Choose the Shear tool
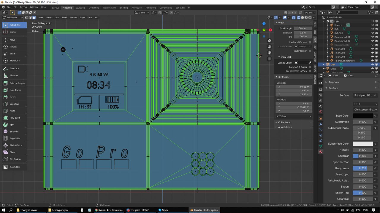Screen dimensions: 380x213 click(14, 152)
